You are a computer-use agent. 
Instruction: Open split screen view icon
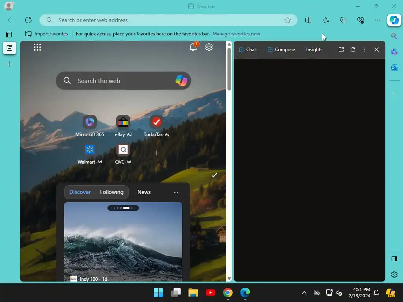tap(308, 20)
